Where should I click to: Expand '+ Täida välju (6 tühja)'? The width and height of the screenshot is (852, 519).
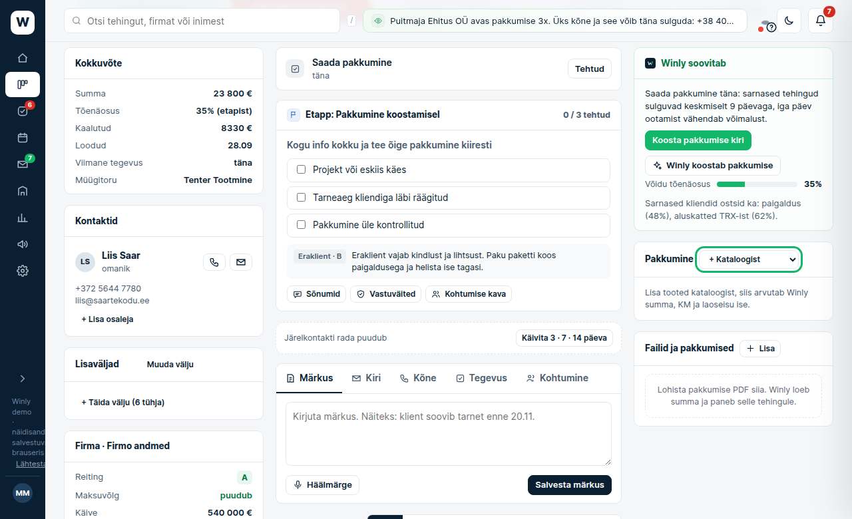(x=122, y=402)
